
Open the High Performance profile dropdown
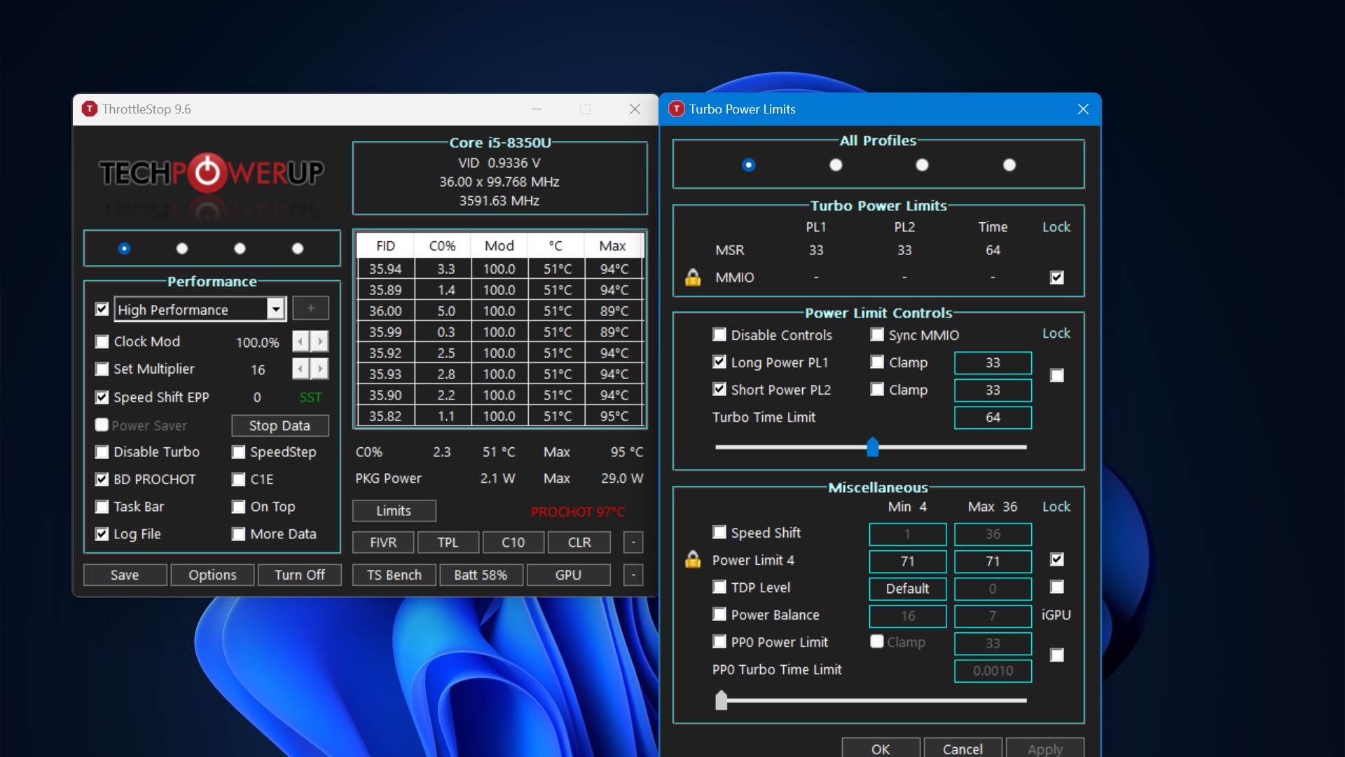276,309
